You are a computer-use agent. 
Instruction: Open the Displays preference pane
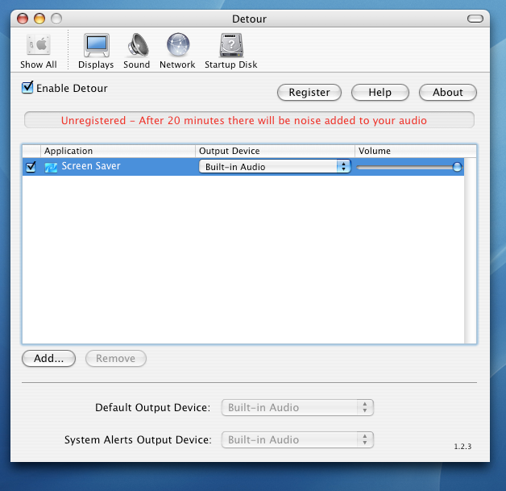96,51
